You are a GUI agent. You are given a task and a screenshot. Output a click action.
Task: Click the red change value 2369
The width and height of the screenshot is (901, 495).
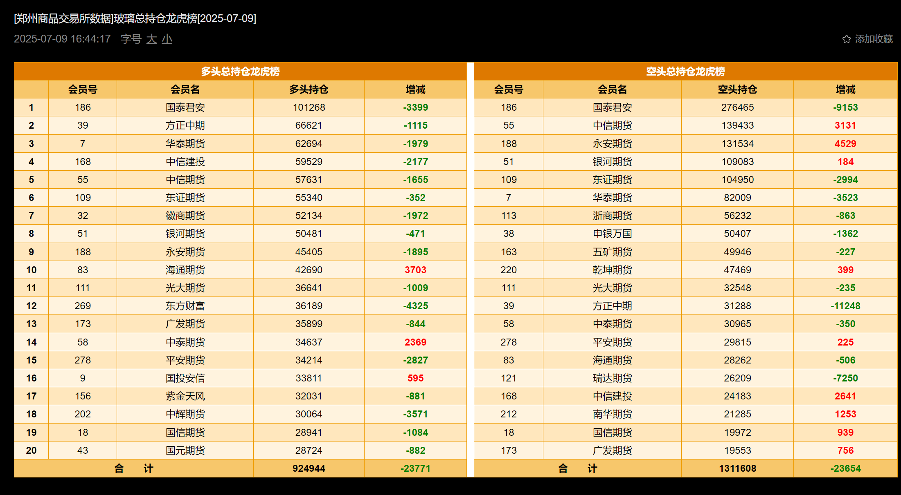[415, 342]
